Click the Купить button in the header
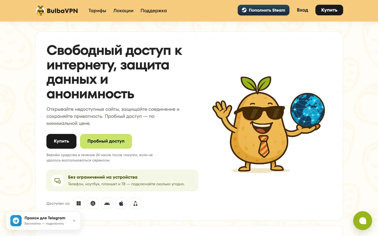Viewport: 378px width, 236px height. point(329,10)
